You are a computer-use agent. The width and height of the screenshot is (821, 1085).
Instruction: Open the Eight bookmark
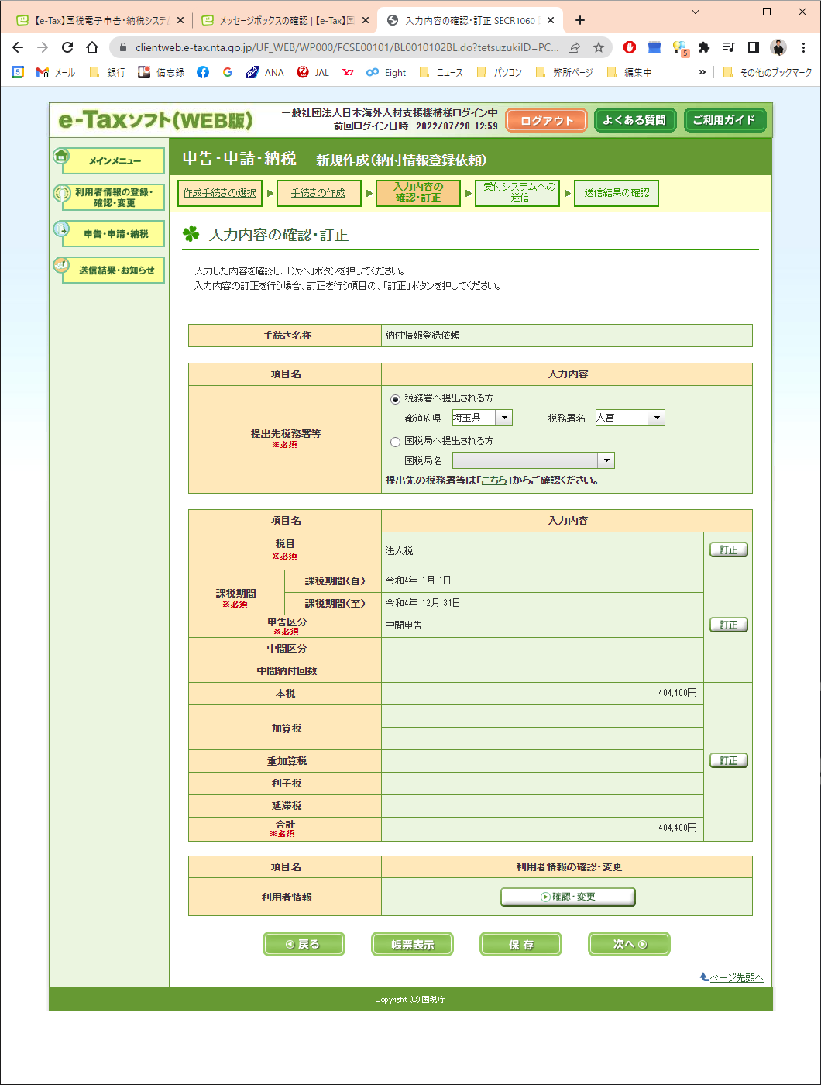[386, 72]
